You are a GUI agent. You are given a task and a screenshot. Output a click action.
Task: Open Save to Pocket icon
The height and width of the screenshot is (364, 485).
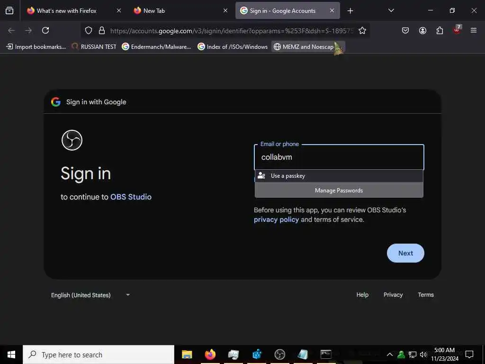tap(405, 30)
